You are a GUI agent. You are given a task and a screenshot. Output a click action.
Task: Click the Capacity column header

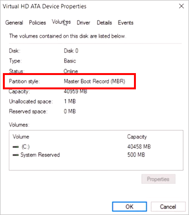click(x=137, y=137)
